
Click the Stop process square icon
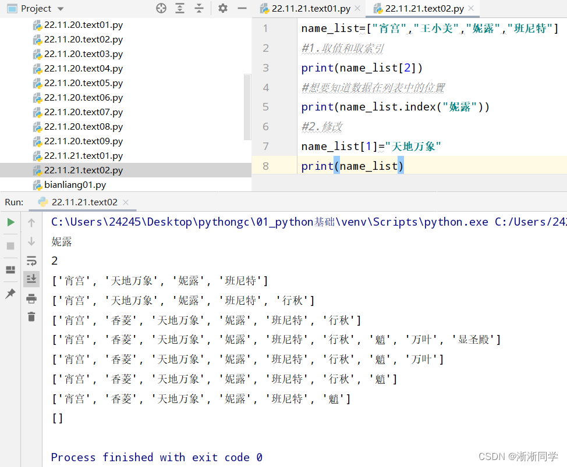point(10,246)
